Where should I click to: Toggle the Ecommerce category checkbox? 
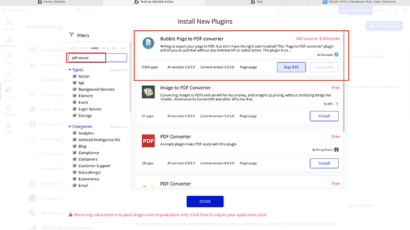pos(74,179)
